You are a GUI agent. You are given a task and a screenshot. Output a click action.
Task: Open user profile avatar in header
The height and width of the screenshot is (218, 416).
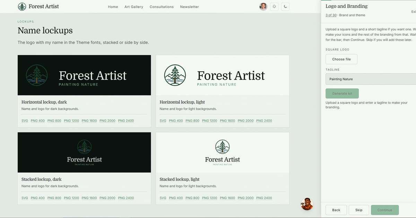coord(263,7)
